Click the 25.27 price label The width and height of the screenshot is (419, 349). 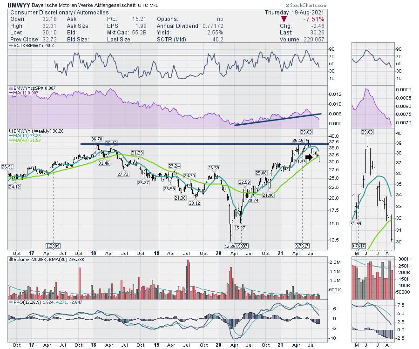click(x=143, y=183)
